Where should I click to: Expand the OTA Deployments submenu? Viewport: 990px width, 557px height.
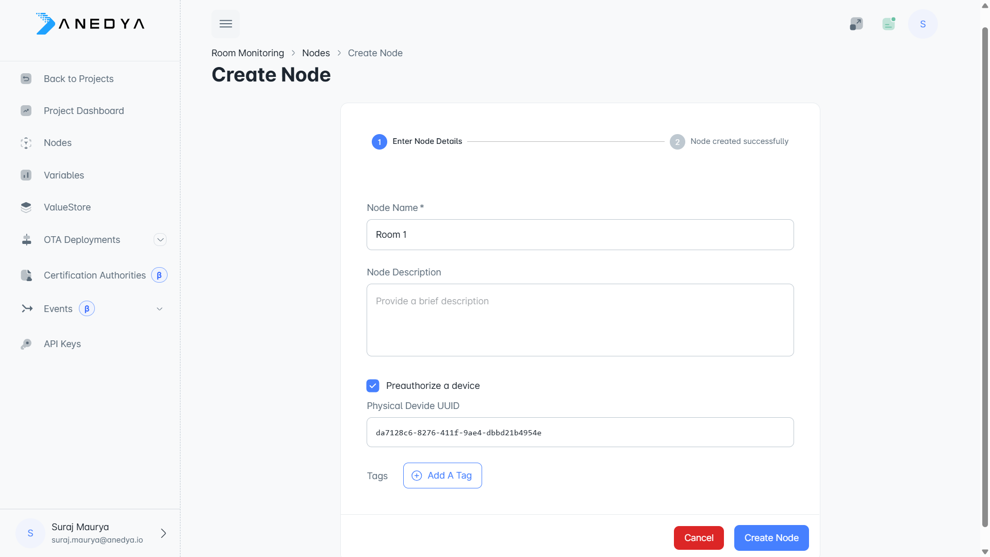[160, 240]
